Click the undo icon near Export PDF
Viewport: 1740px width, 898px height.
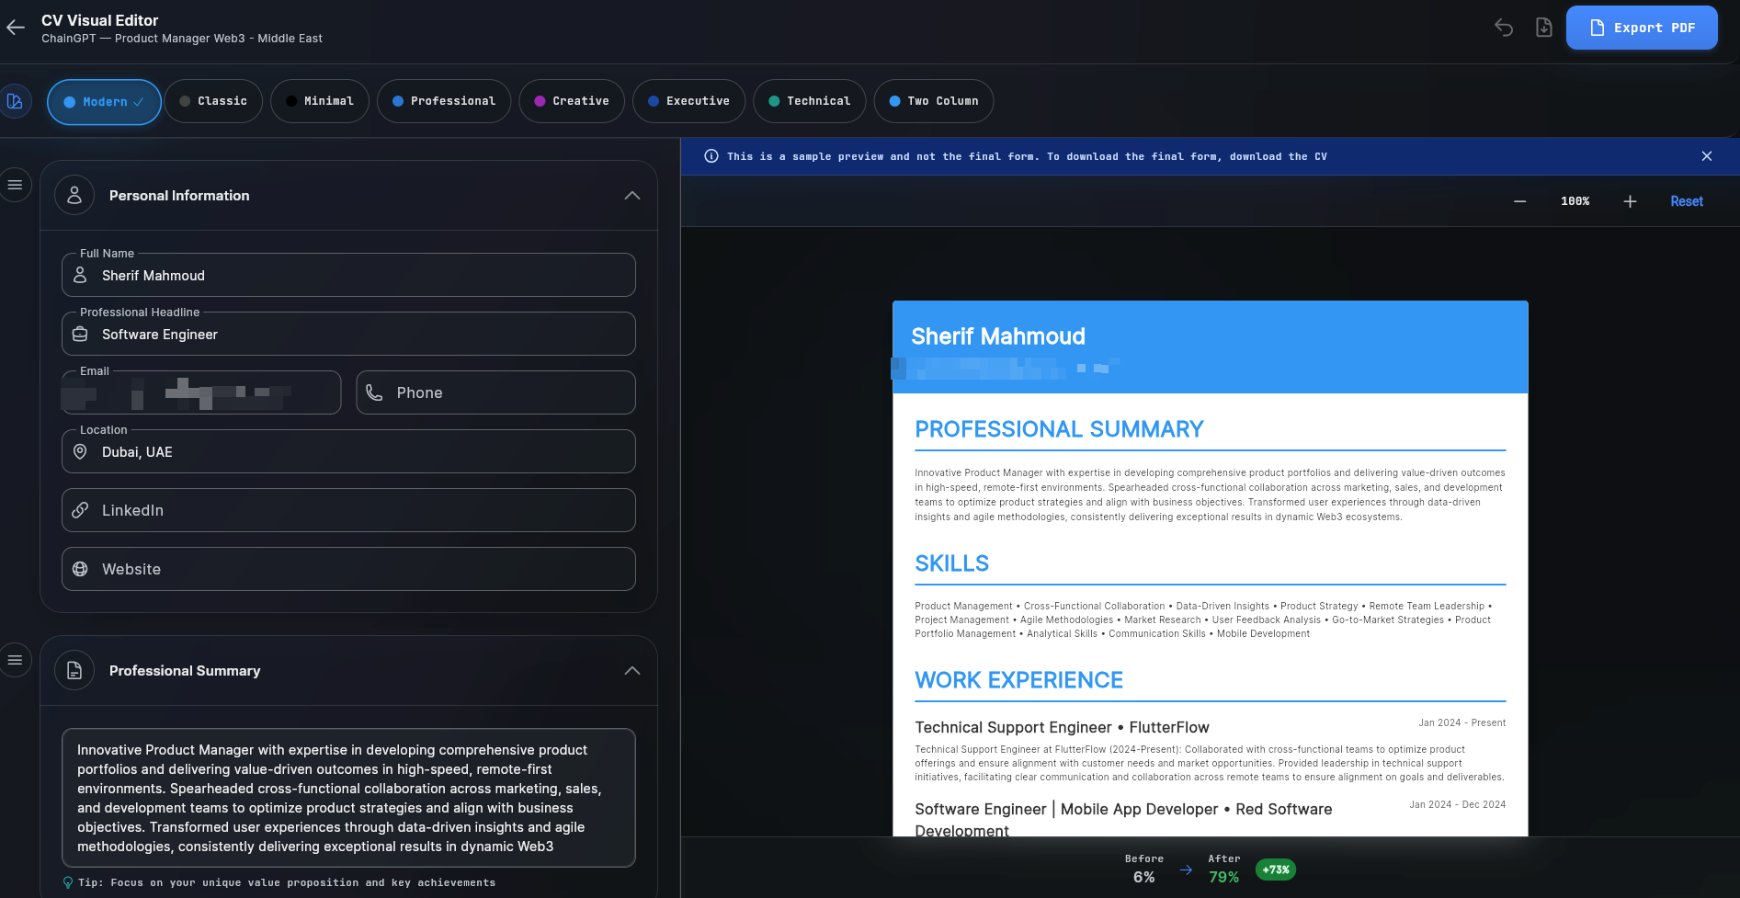click(x=1504, y=28)
